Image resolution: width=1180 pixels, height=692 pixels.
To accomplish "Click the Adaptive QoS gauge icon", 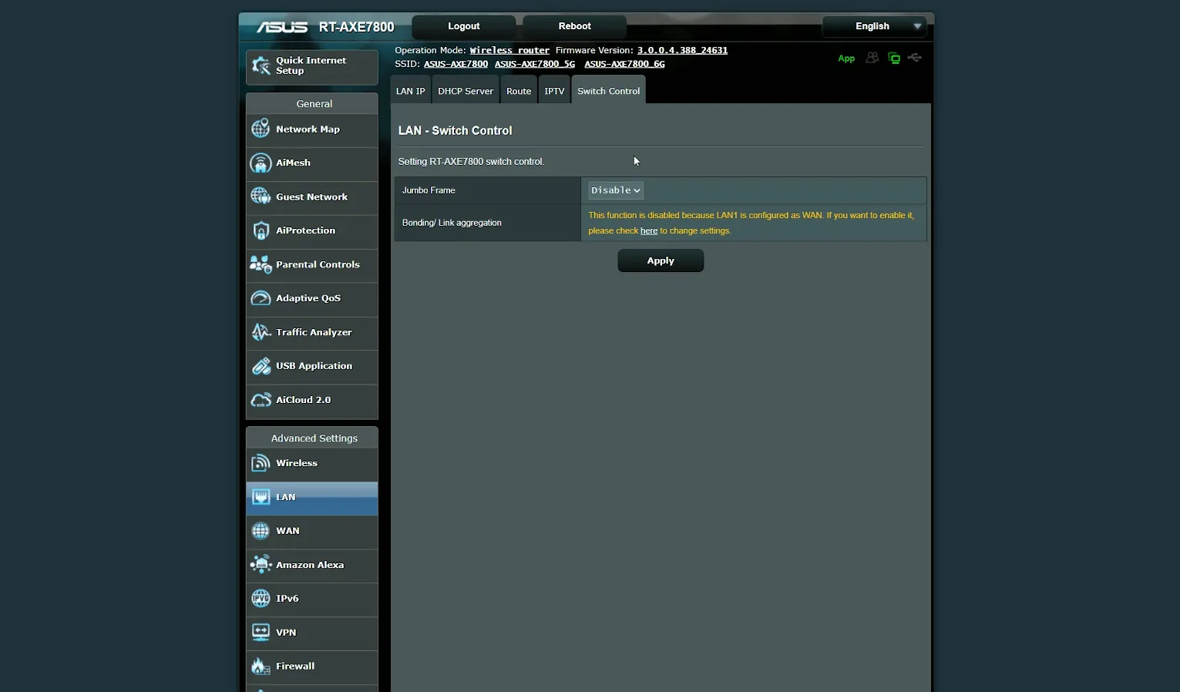I will click(x=261, y=298).
